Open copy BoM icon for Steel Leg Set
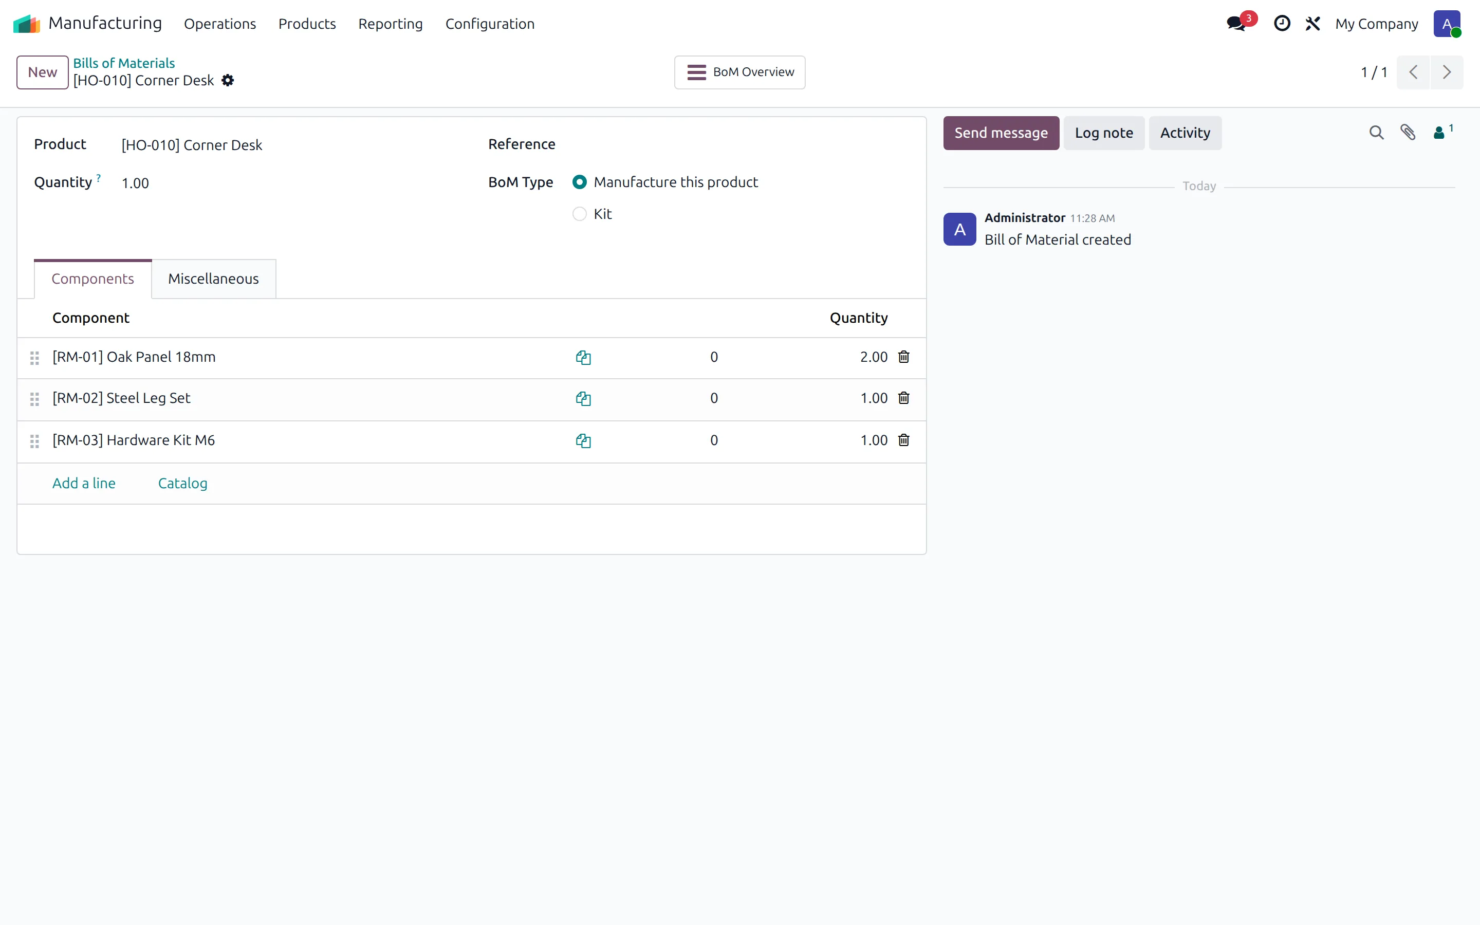Image resolution: width=1480 pixels, height=925 pixels. [x=583, y=399]
